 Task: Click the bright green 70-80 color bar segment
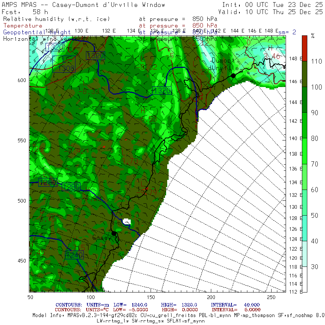click(x=304, y=151)
